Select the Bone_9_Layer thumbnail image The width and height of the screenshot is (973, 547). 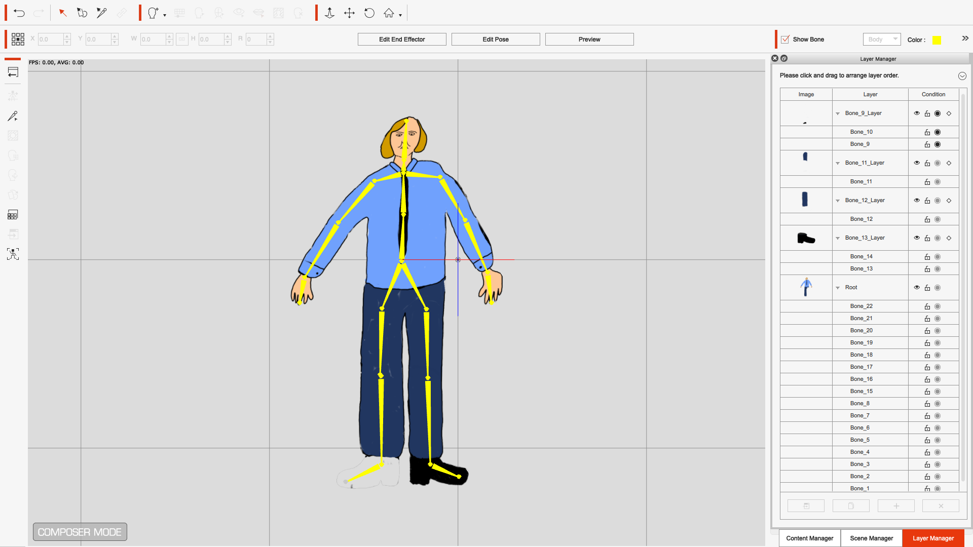pyautogui.click(x=806, y=113)
